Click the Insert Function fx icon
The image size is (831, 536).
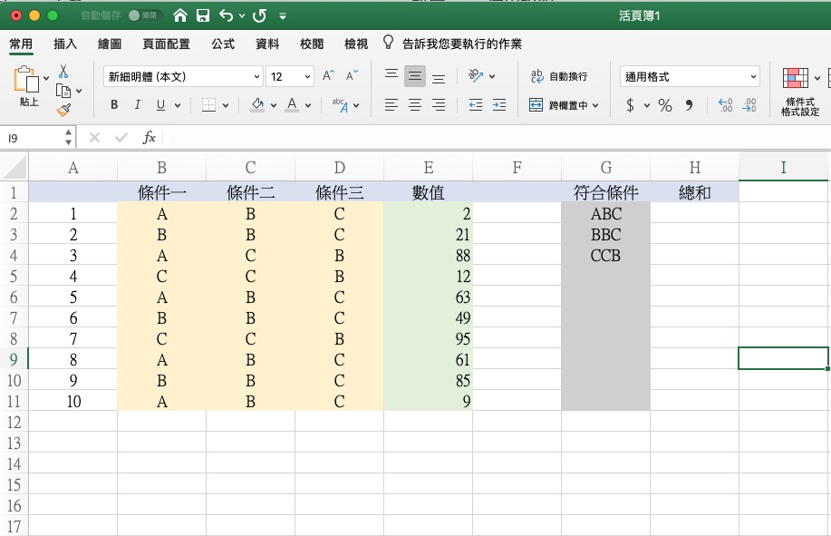[x=150, y=138]
